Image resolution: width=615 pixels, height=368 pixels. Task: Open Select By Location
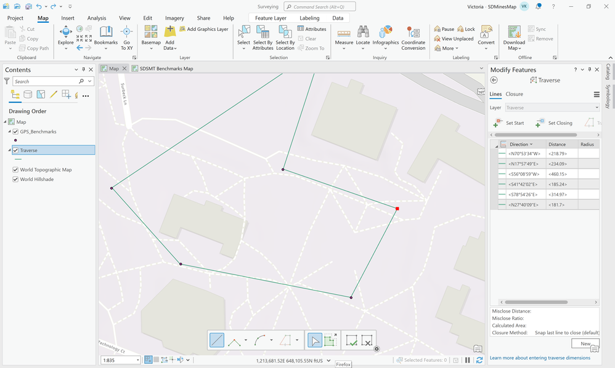(x=285, y=38)
